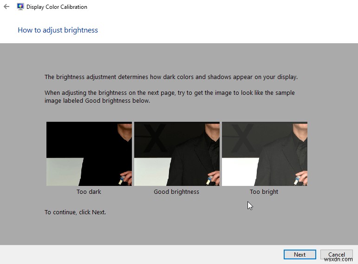This screenshot has width=358, height=264.
Task: Click the "Good brightness" caption
Action: pos(176,191)
